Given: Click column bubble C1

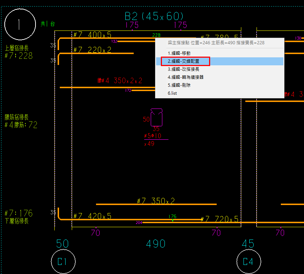Looking at the screenshot, I should pos(63,261).
